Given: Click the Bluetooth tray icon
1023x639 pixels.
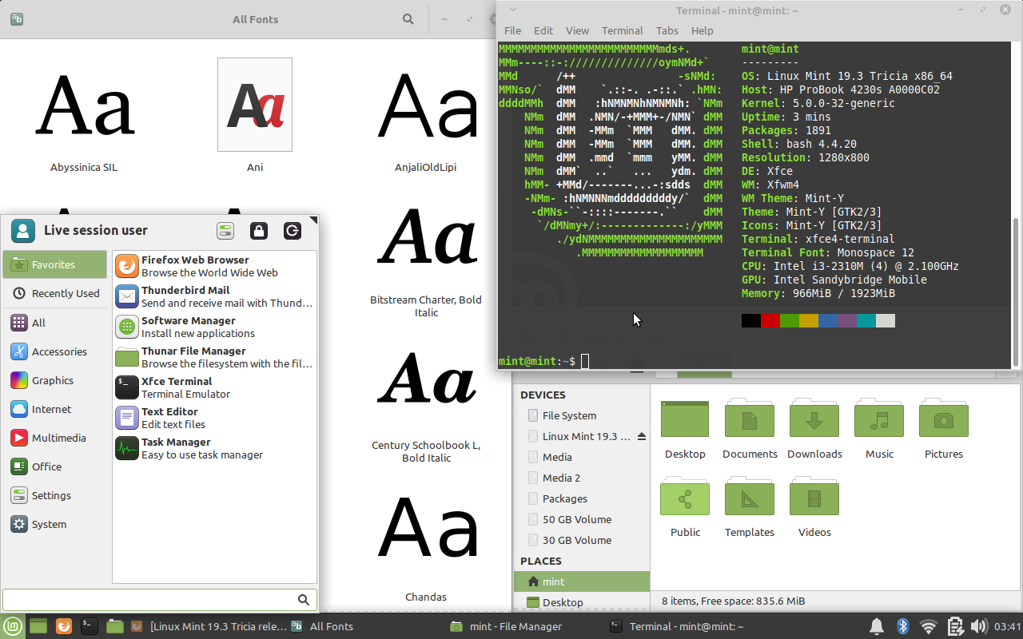Looking at the screenshot, I should pyautogui.click(x=902, y=626).
